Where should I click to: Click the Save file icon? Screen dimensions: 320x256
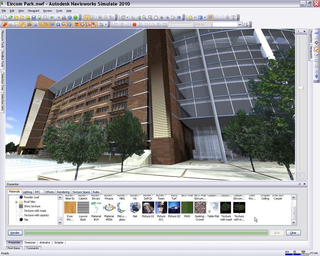(34, 17)
